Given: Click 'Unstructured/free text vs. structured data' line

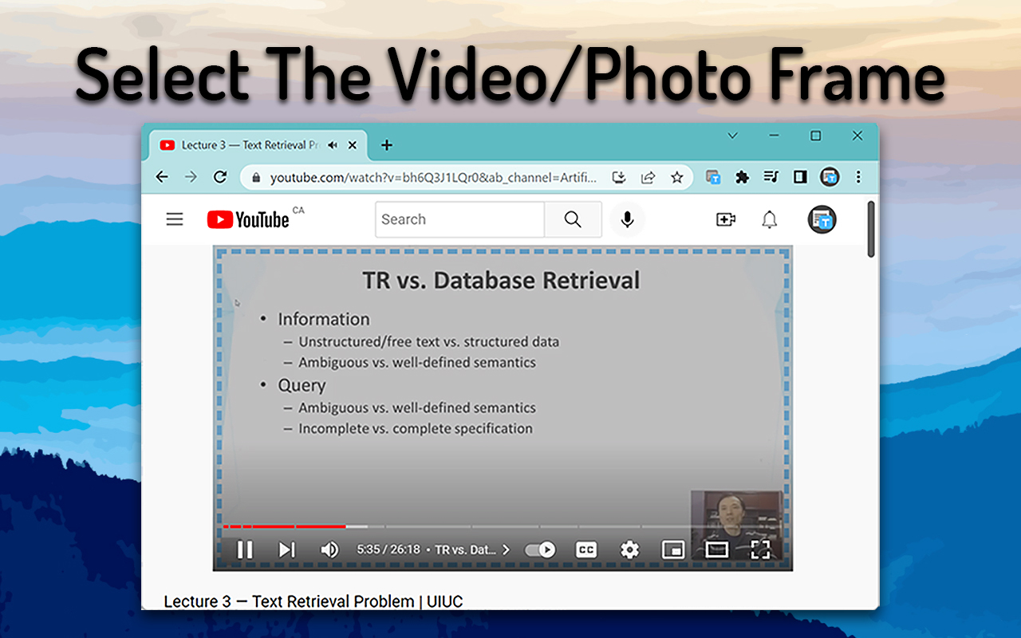Looking at the screenshot, I should (428, 341).
